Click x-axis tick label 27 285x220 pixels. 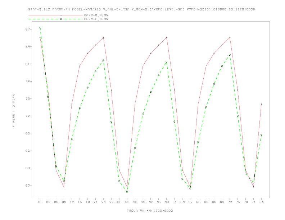pos(111,202)
